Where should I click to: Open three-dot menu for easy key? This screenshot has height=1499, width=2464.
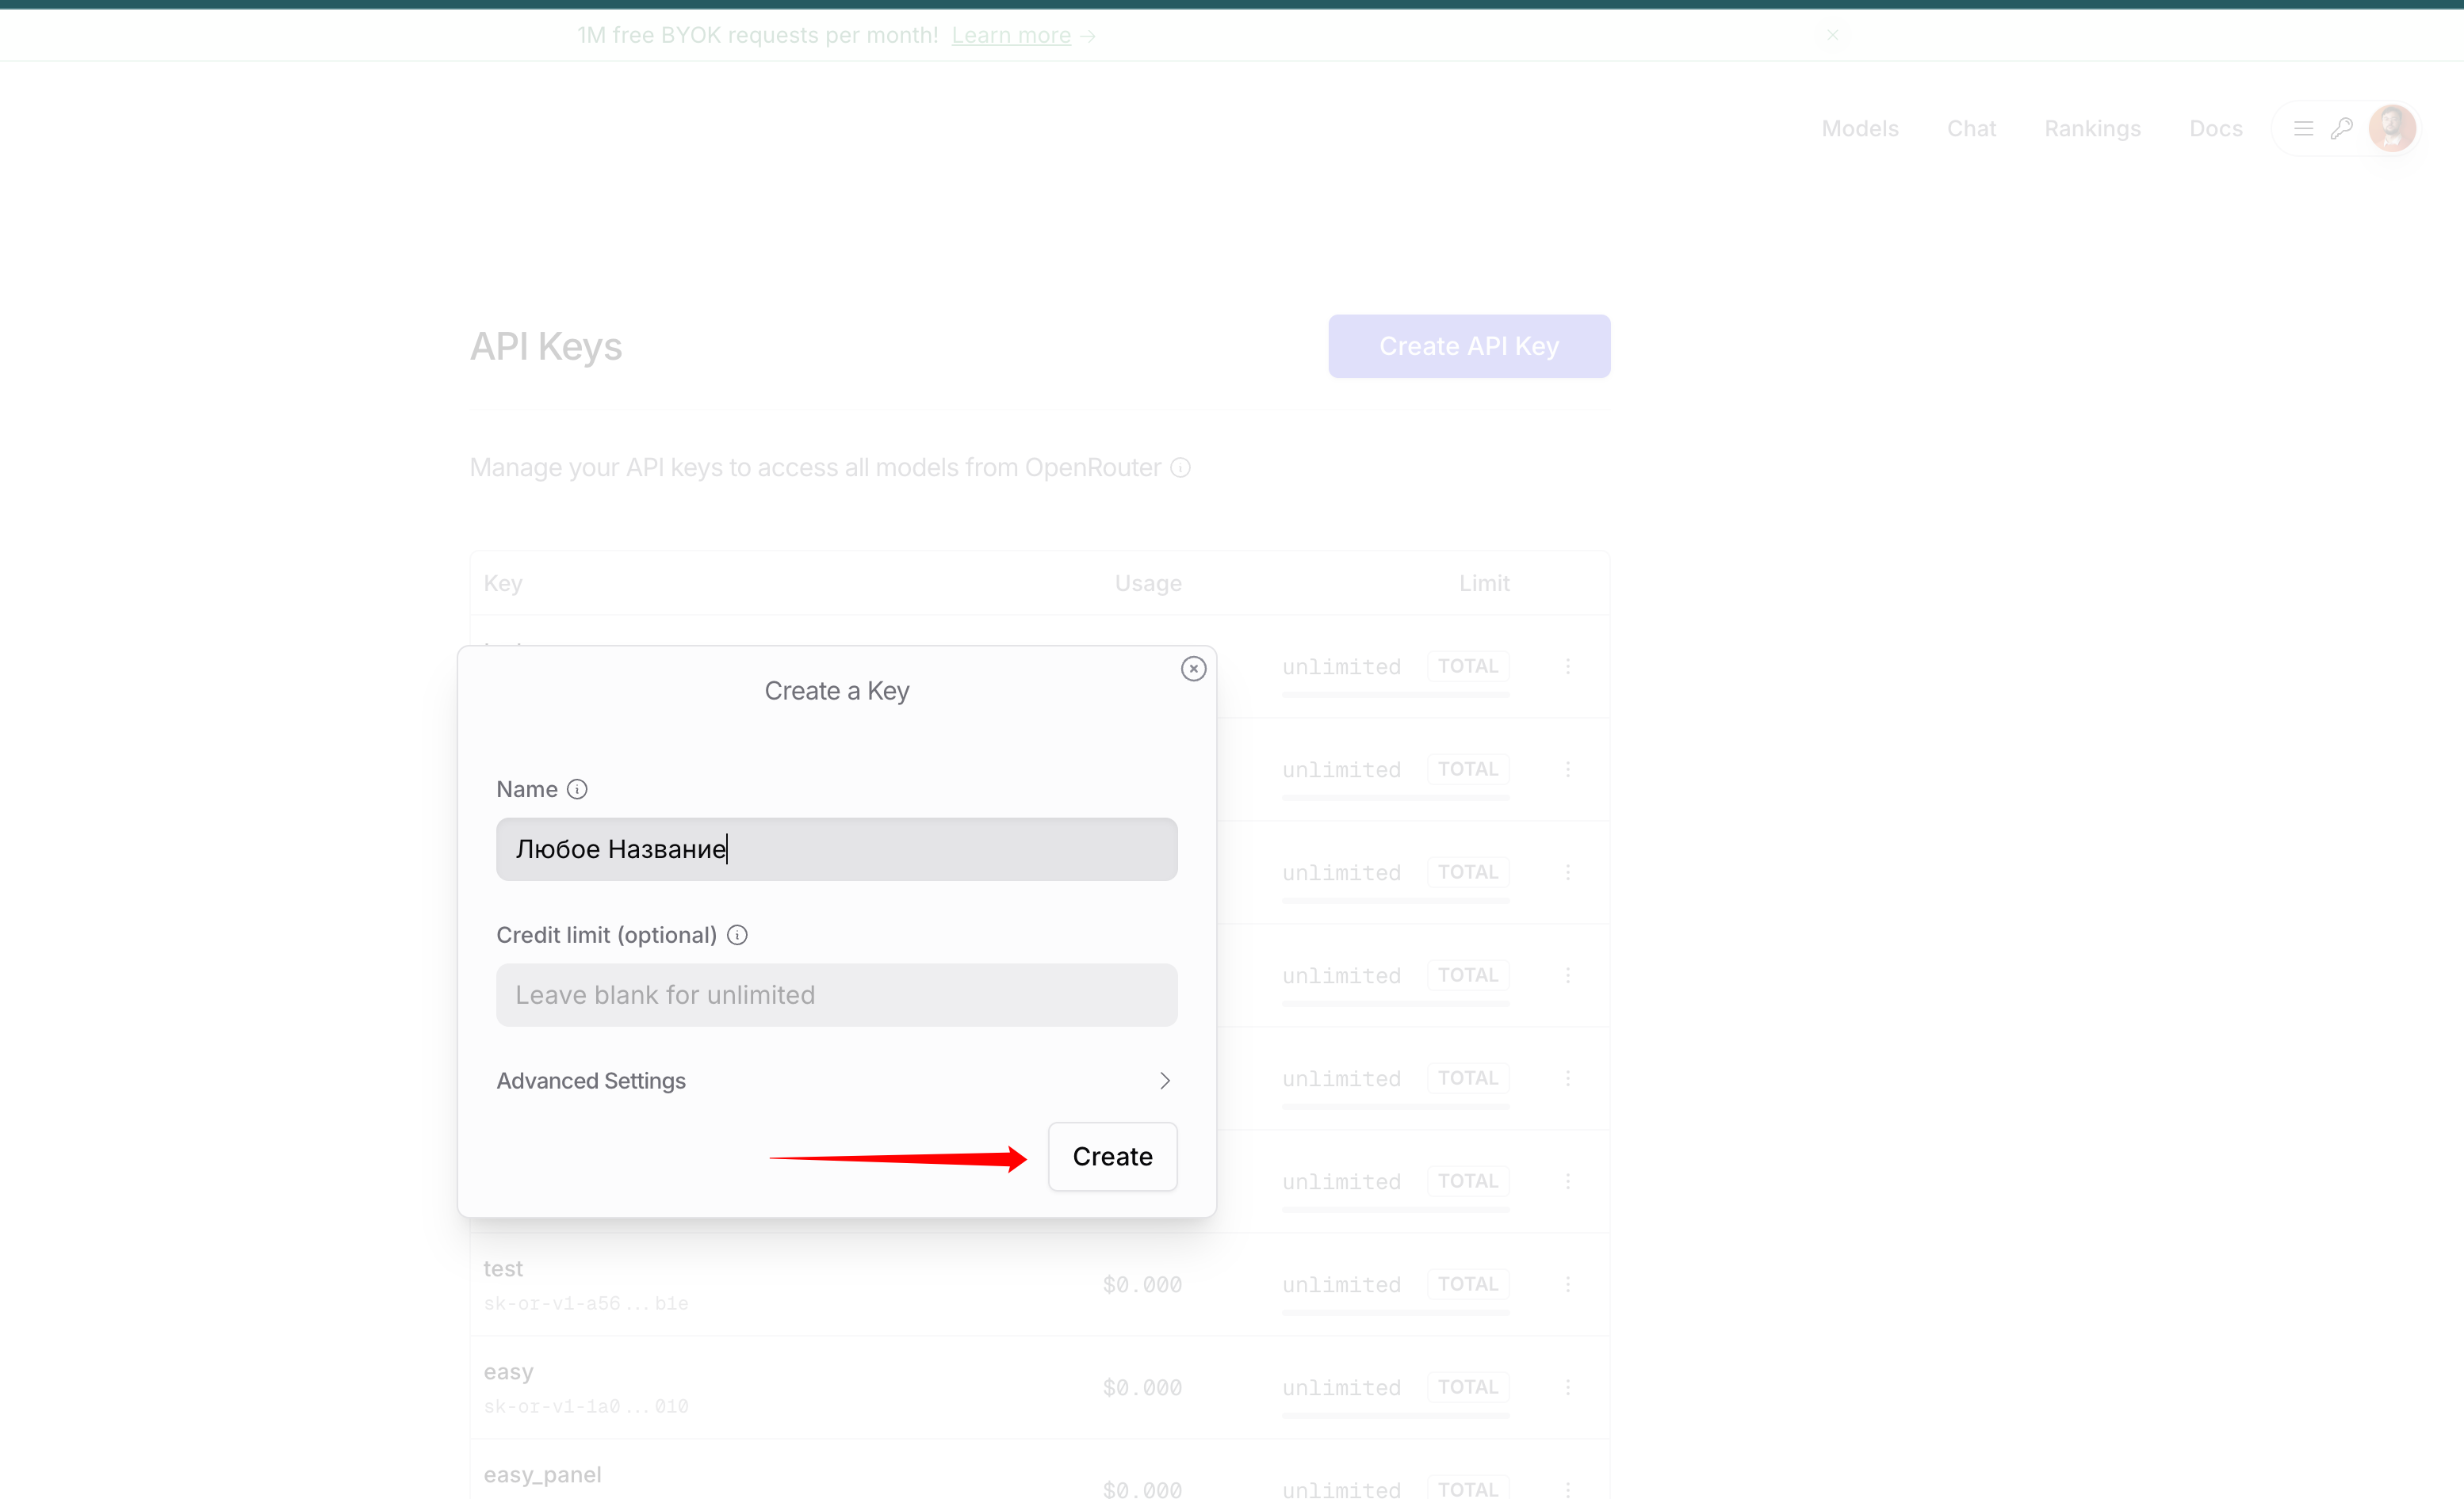[1567, 1387]
